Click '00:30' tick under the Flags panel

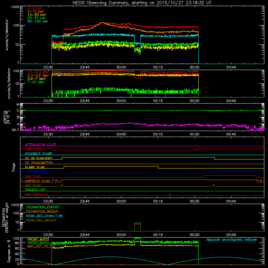click(x=195, y=201)
